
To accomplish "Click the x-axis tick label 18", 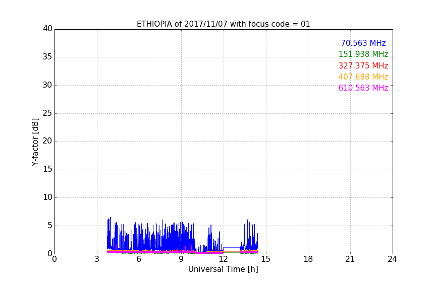I will pyautogui.click(x=308, y=259).
